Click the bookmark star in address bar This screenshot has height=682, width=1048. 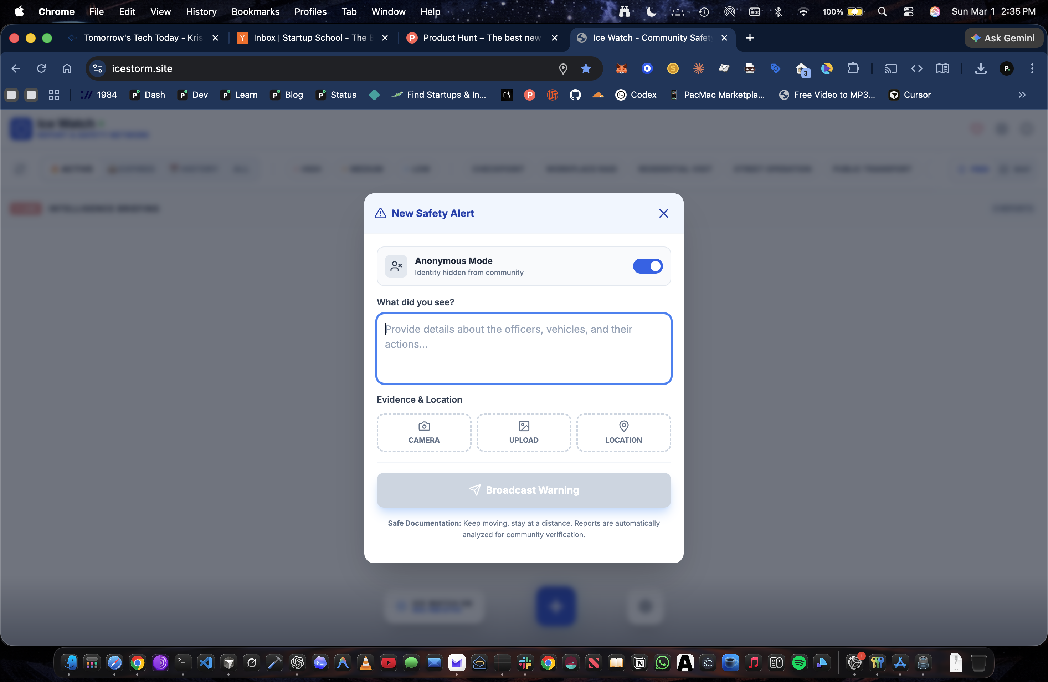pyautogui.click(x=586, y=68)
